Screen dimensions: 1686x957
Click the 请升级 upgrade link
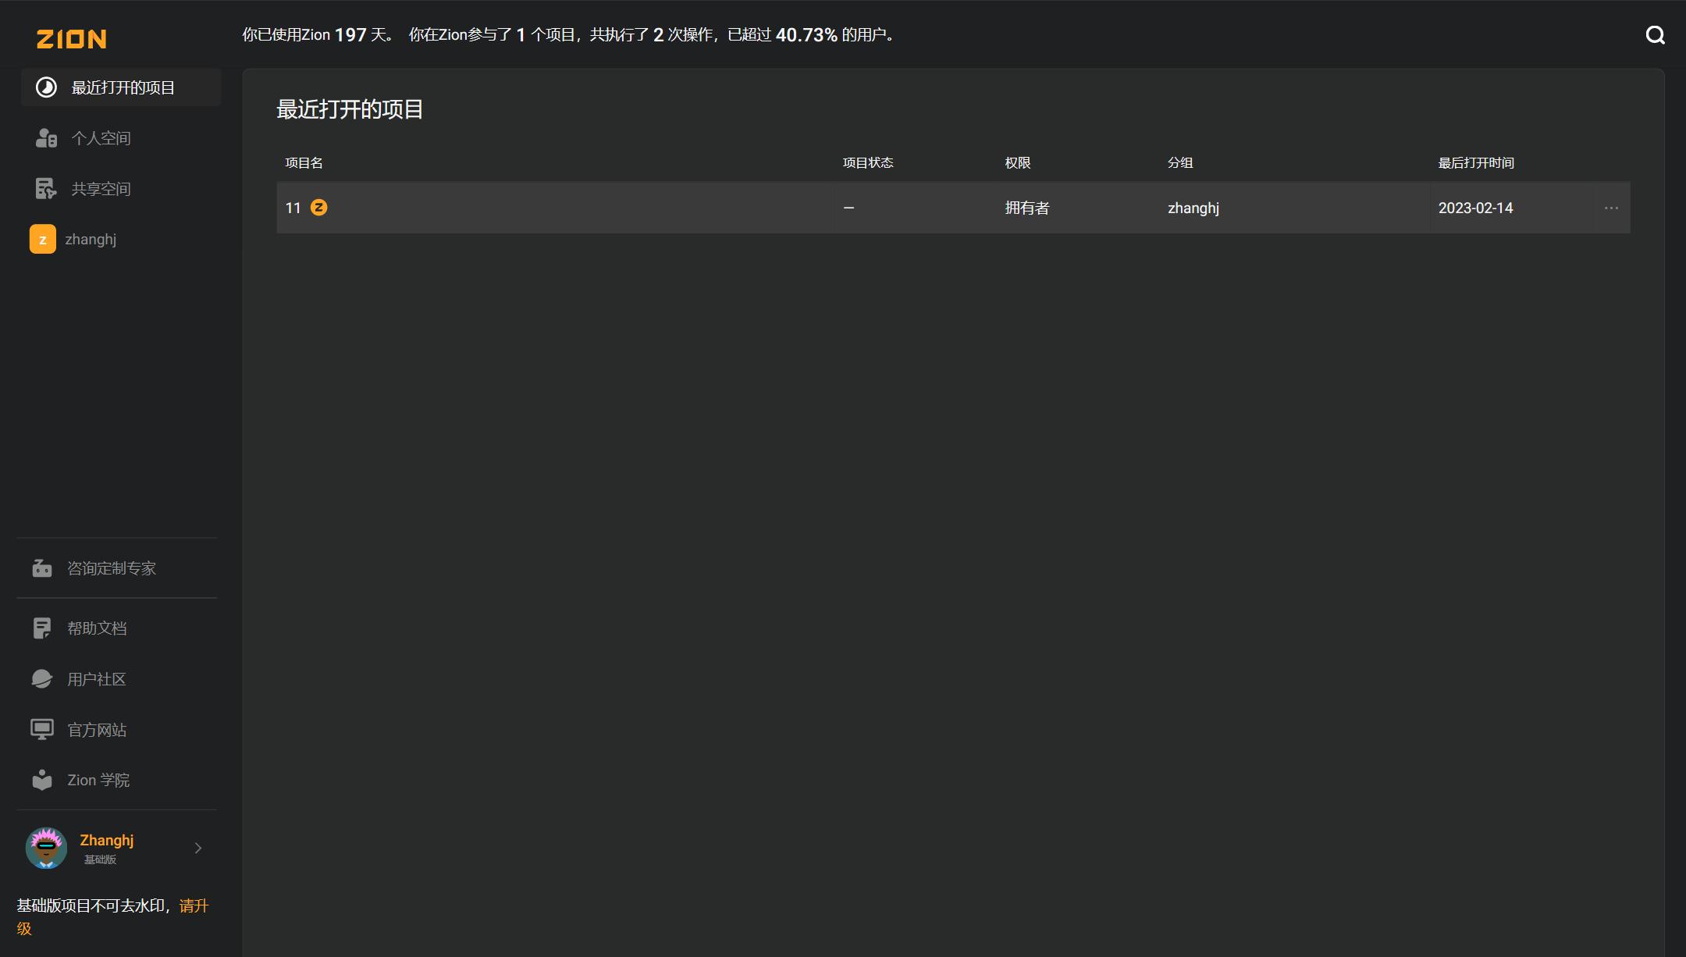(194, 906)
